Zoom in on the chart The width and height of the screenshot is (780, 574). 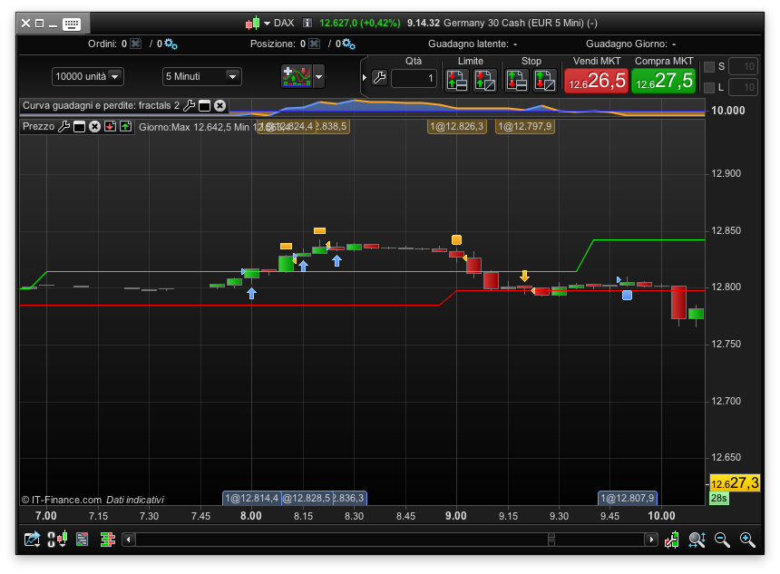pyautogui.click(x=747, y=540)
